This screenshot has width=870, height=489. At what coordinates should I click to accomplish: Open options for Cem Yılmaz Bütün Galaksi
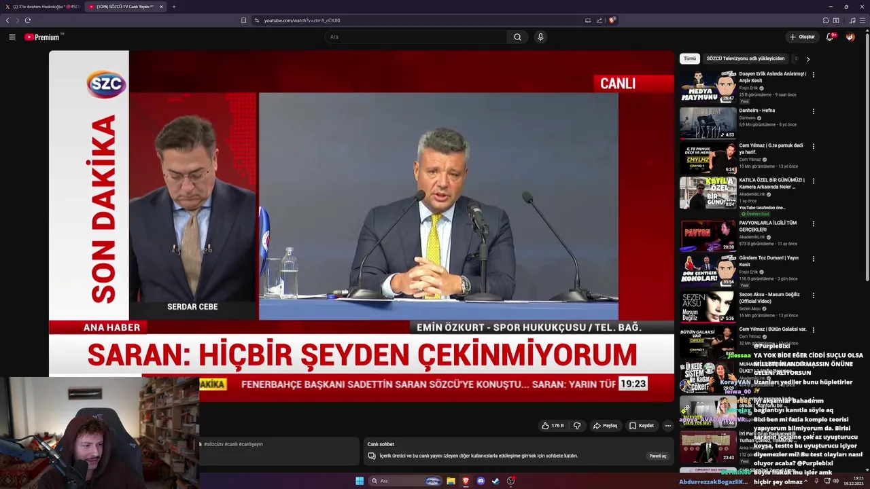pyautogui.click(x=813, y=330)
